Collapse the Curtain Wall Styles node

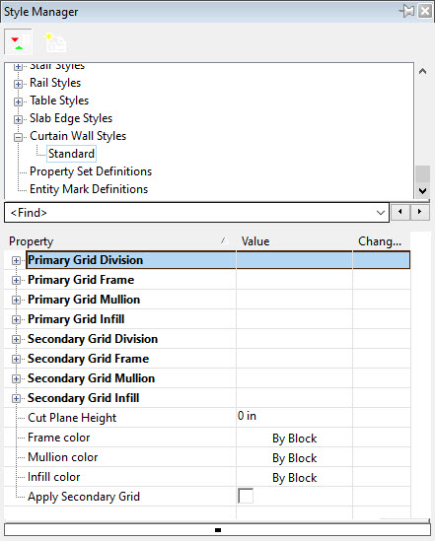coord(18,137)
